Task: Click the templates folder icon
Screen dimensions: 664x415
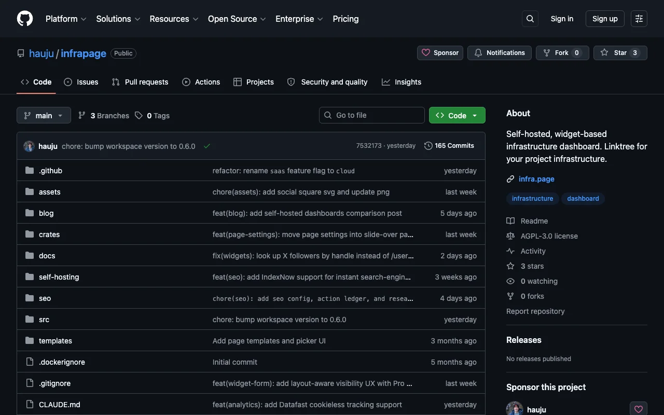Action: 30,341
